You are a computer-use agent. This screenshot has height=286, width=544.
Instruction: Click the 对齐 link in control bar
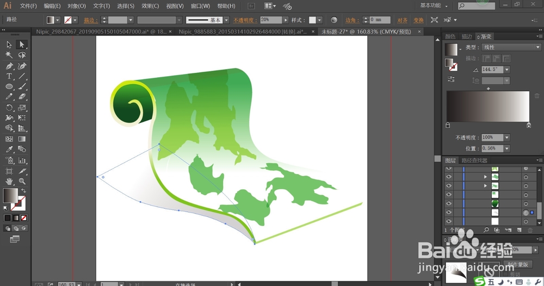click(403, 20)
